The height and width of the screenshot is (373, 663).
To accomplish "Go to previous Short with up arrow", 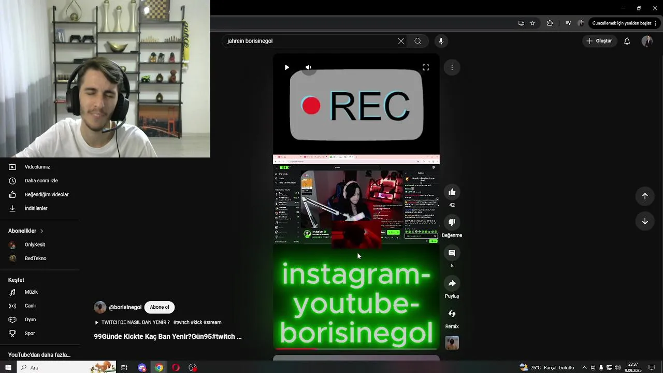I will pos(645,196).
